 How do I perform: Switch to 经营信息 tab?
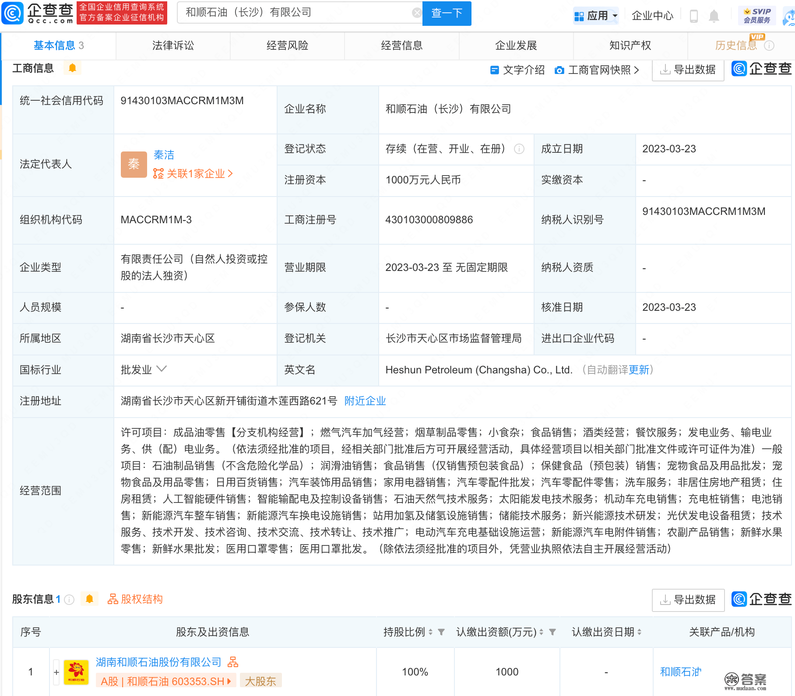[401, 46]
